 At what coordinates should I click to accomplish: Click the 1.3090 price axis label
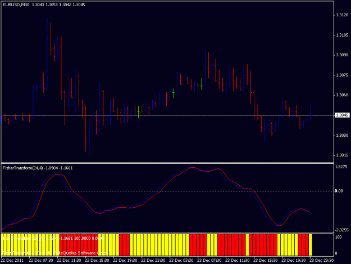[x=342, y=55]
